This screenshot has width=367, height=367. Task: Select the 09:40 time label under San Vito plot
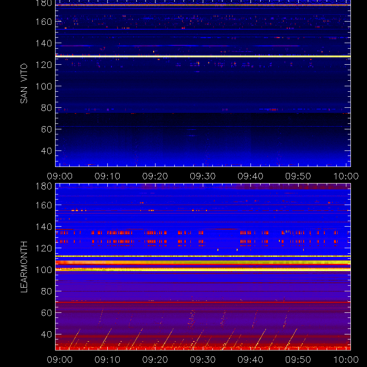tap(250, 176)
